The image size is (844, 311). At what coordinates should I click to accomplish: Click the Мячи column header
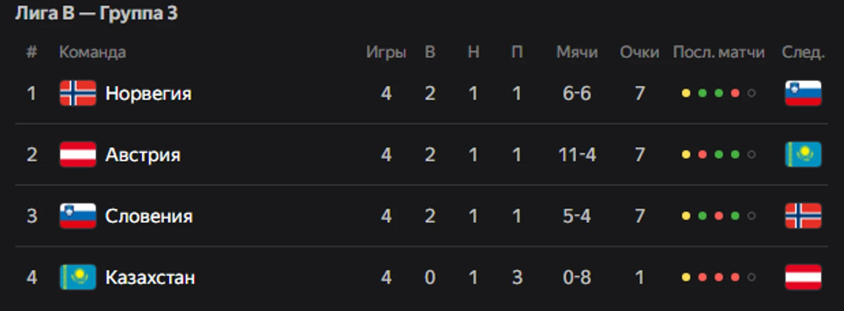pos(577,52)
